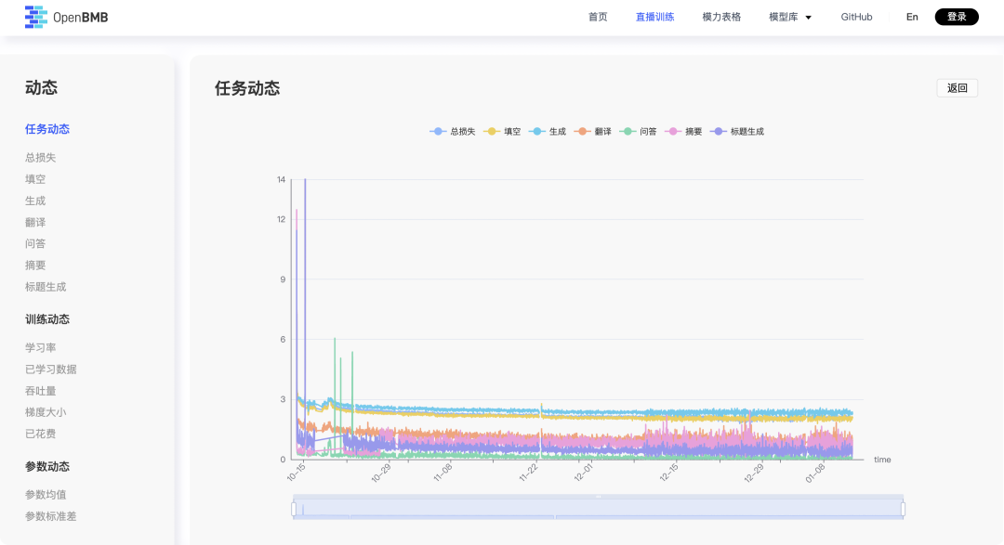Toggle 摘要 series in chart legend
This screenshot has width=1004, height=545.
[684, 131]
